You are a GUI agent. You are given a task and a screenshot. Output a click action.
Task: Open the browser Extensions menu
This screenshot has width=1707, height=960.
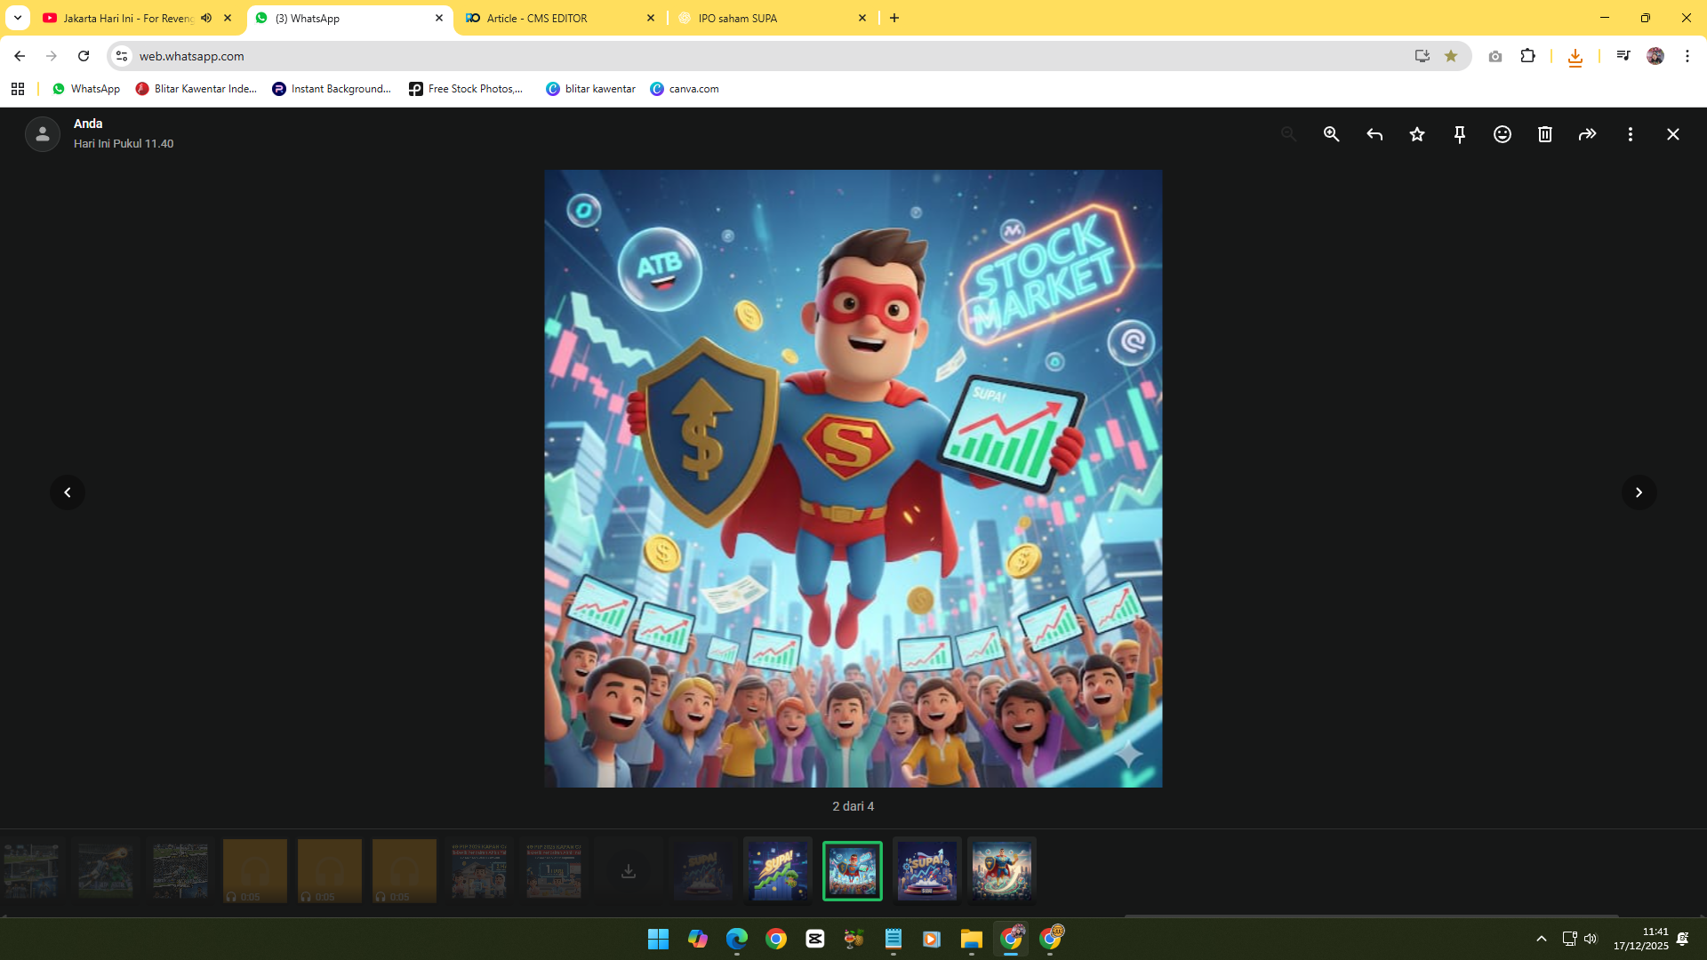pos(1527,56)
